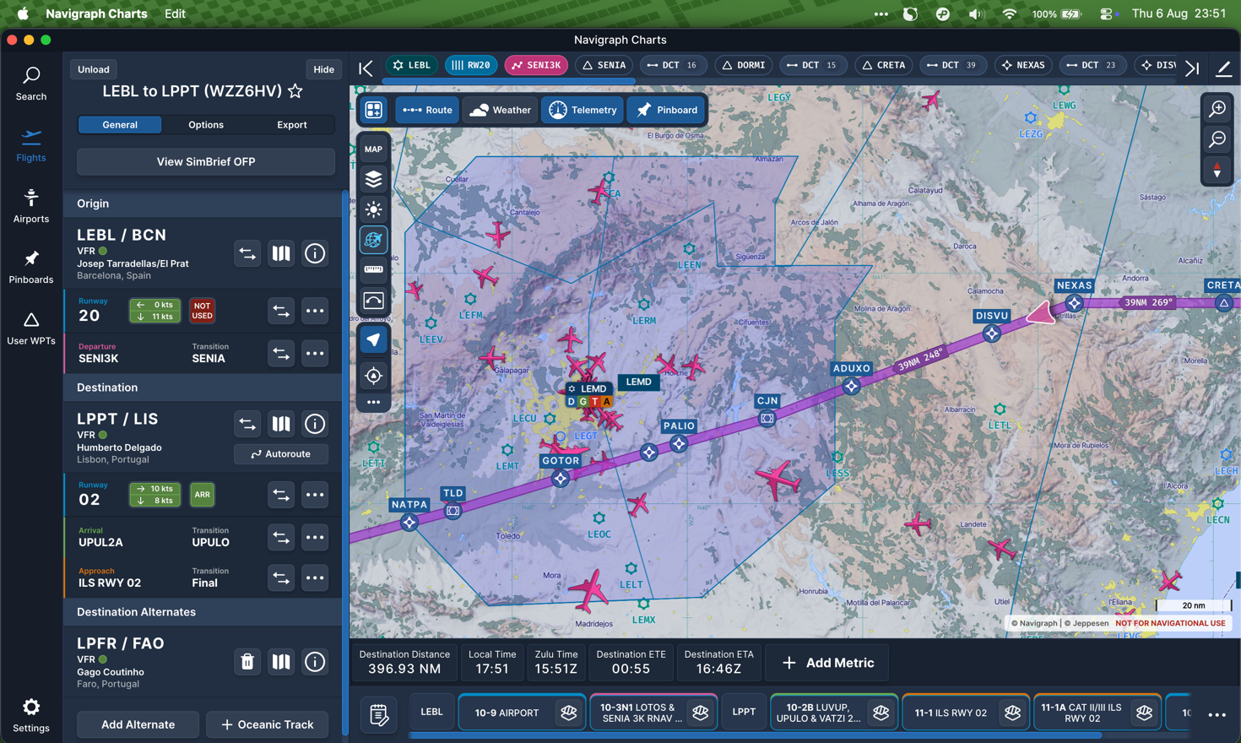1241x743 pixels.
Task: Open the MAP type selector
Action: tap(373, 149)
